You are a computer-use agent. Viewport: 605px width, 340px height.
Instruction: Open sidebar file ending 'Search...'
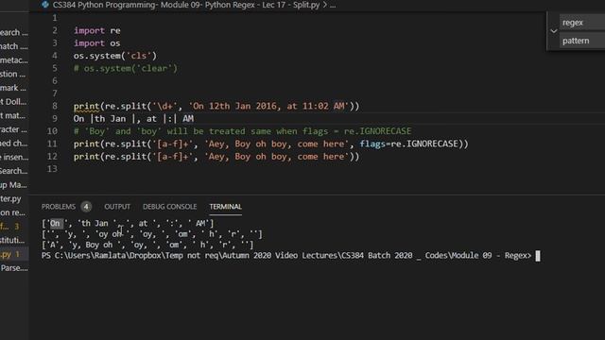click(14, 171)
